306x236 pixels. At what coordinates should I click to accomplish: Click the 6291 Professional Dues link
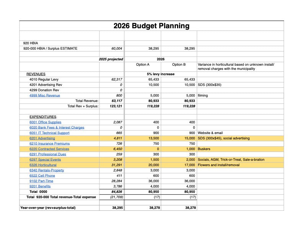(47, 154)
